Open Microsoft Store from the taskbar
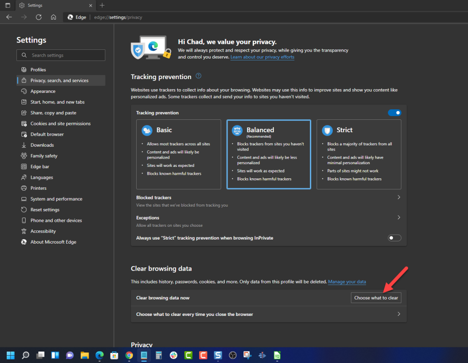 coord(114,355)
